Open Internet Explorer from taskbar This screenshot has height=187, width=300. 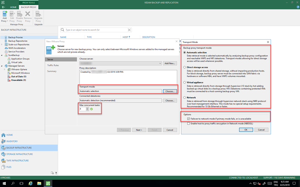click(x=31, y=183)
